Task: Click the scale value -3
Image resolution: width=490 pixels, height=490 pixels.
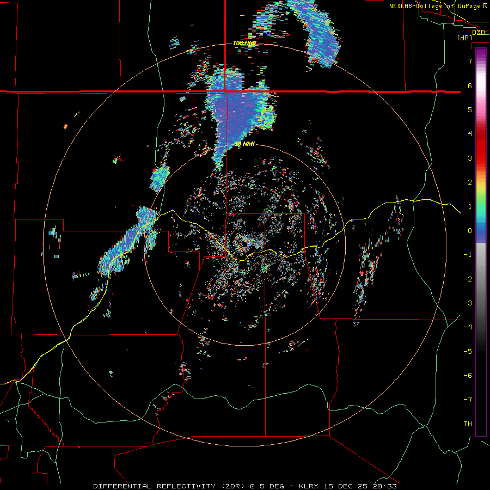Action: point(468,303)
